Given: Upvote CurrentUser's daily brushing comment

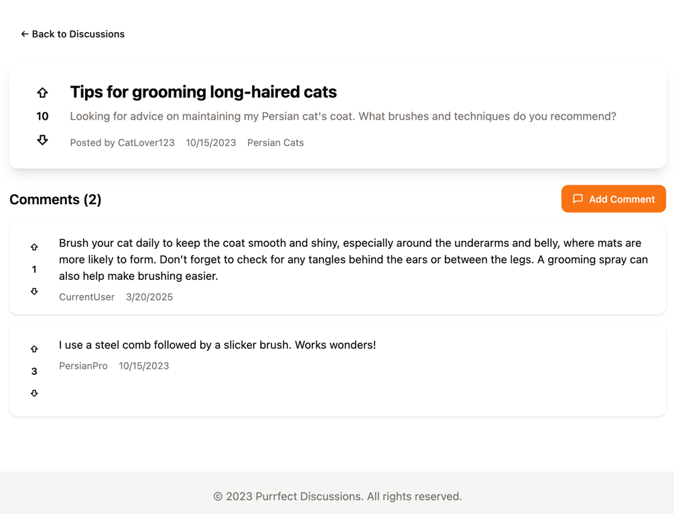Looking at the screenshot, I should tap(34, 246).
